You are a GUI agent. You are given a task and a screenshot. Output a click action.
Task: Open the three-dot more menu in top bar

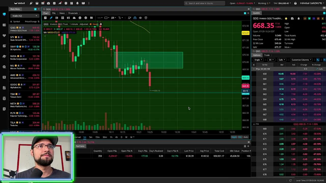coord(89,3)
